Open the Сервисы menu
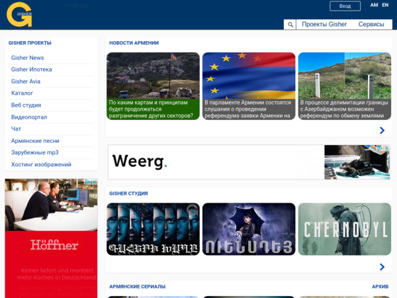This screenshot has height=298, width=397. click(x=371, y=25)
